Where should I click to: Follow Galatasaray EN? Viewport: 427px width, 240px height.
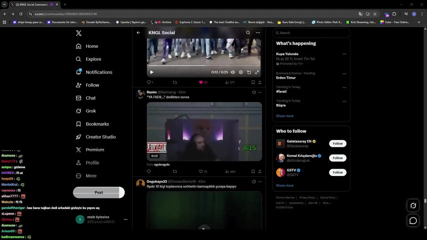tap(338, 143)
